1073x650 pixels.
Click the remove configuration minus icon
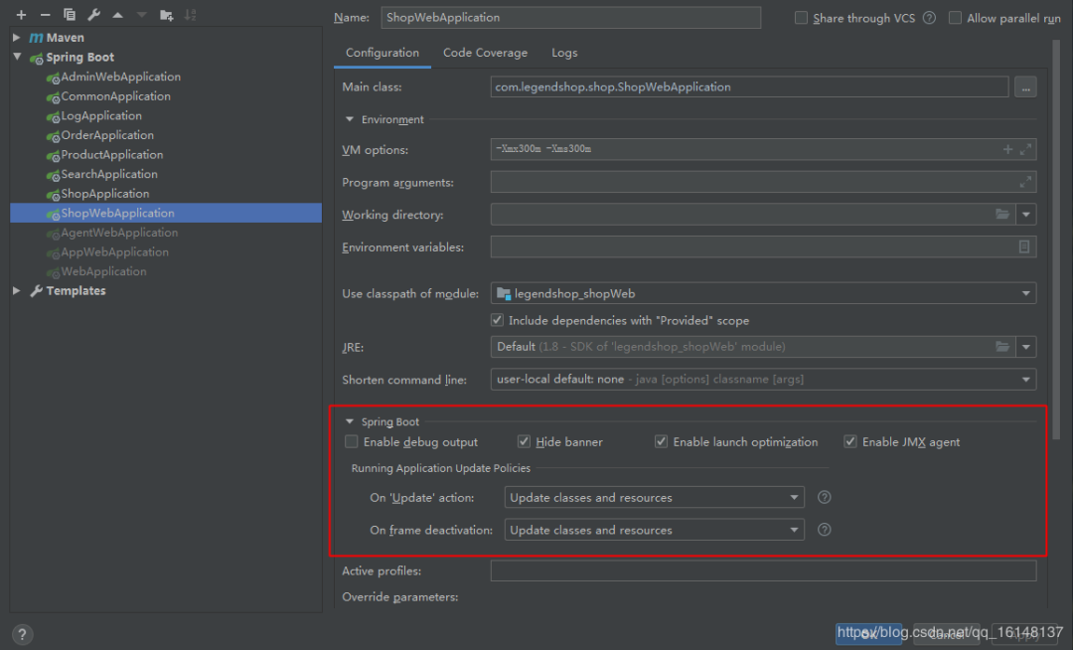[x=45, y=15]
